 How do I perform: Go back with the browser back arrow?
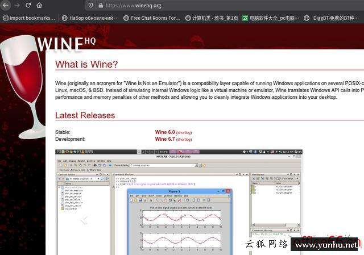(x=6, y=5)
